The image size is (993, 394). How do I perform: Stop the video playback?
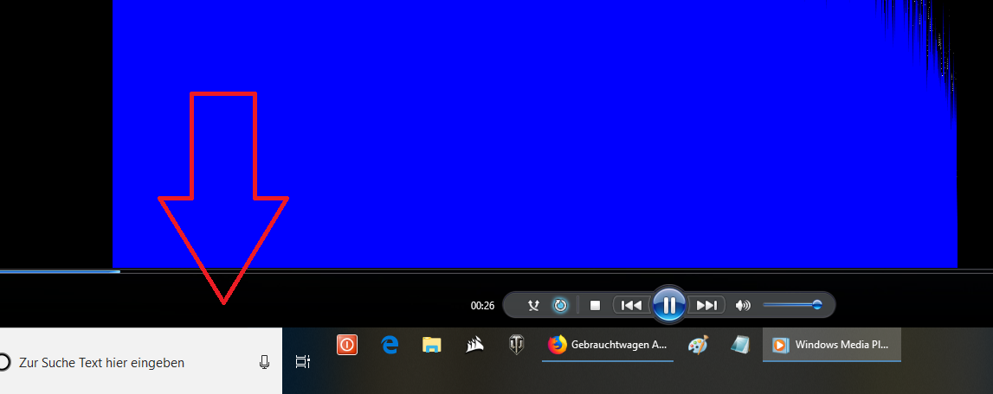[x=595, y=306]
